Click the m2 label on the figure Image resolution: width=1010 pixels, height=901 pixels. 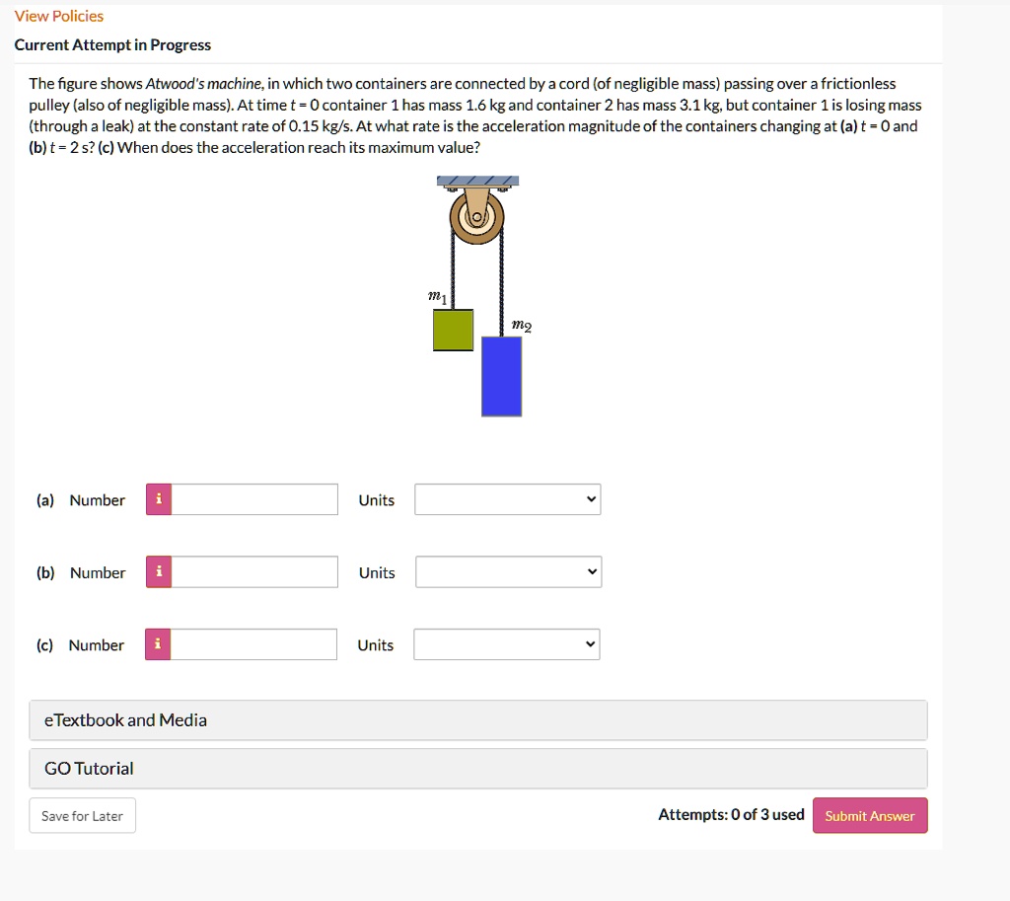[x=523, y=326]
